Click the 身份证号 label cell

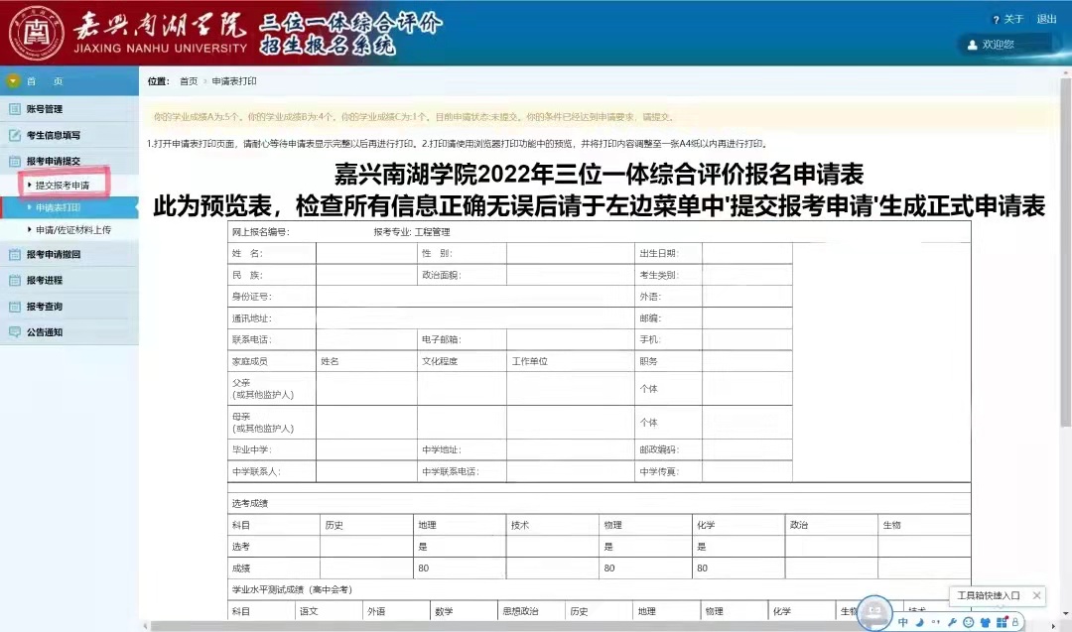click(x=271, y=297)
